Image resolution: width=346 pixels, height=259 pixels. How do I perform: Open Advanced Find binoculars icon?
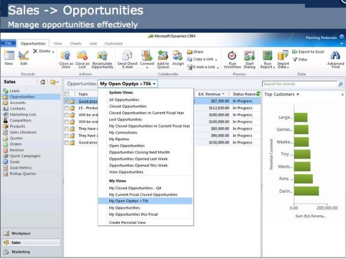335,55
